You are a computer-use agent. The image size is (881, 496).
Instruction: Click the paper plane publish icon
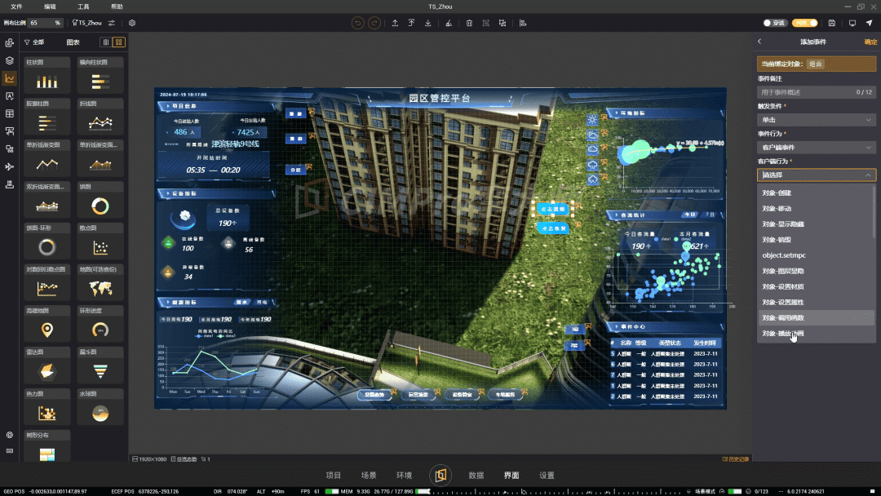[x=870, y=23]
